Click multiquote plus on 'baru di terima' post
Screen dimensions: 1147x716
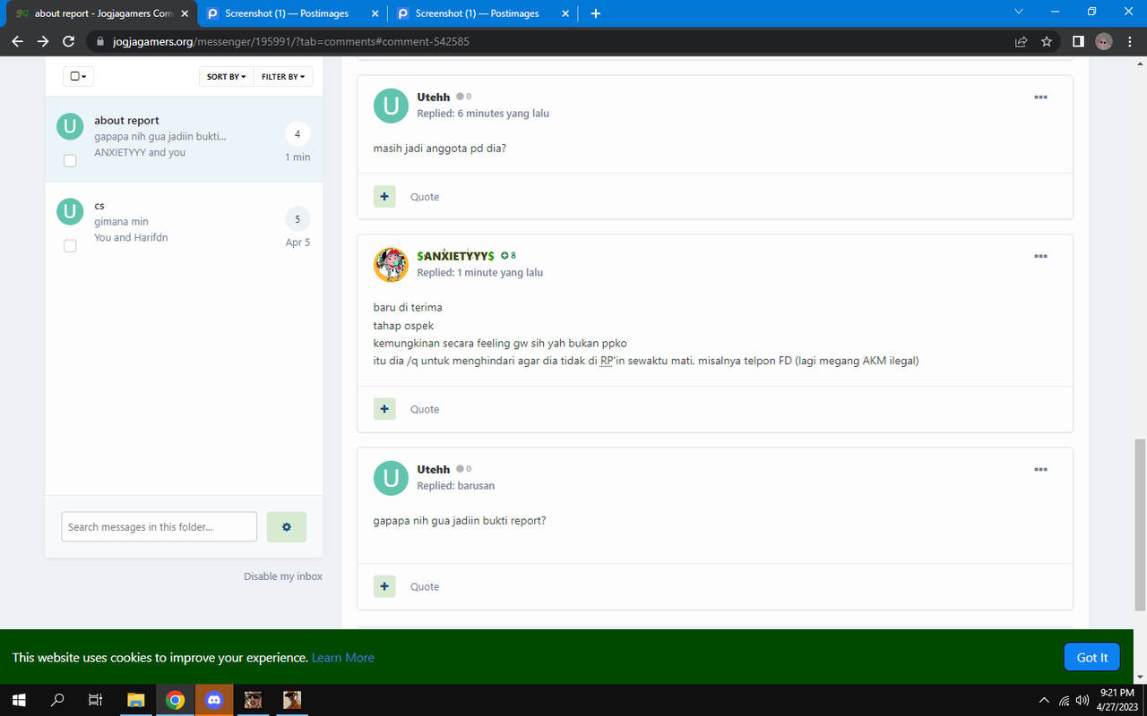(384, 409)
